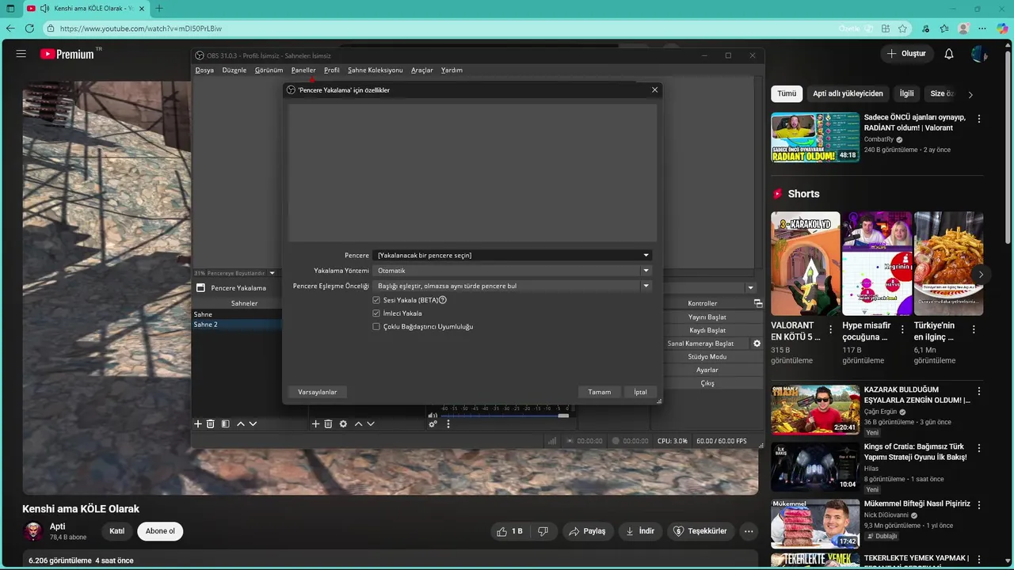
Task: Add a source with the sources plus icon
Action: click(x=315, y=424)
